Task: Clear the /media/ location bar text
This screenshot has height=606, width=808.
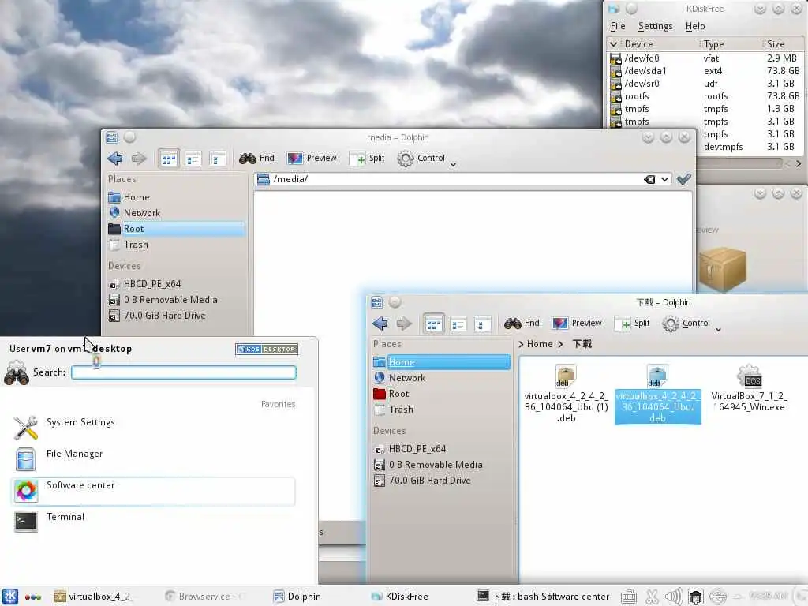Action: pyautogui.click(x=649, y=179)
